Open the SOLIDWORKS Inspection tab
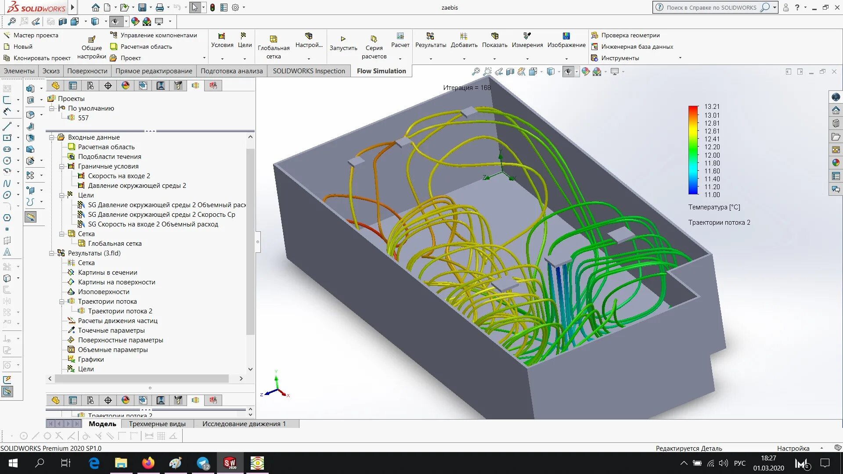Screen dimensions: 843x474 coord(309,71)
